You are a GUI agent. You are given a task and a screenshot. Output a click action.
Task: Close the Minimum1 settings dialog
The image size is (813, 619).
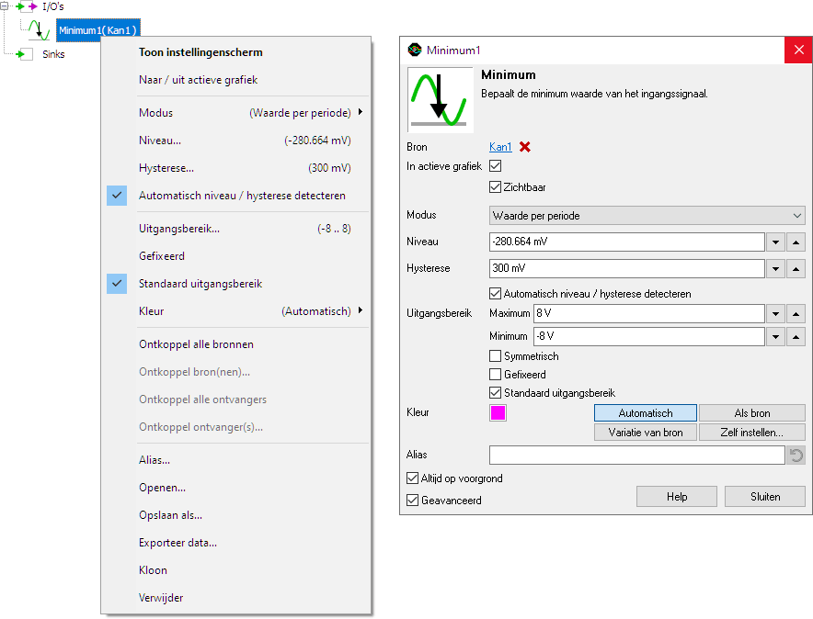(x=798, y=50)
